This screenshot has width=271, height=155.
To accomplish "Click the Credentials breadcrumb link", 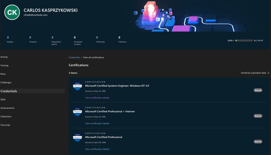I will pyautogui.click(x=74, y=57).
